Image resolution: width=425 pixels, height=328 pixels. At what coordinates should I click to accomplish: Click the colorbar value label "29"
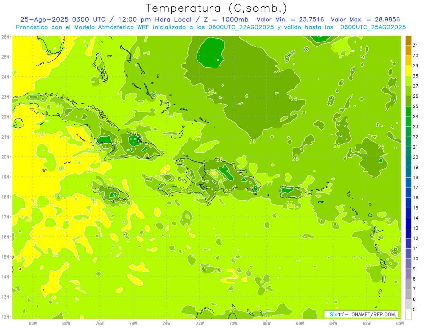(416, 66)
